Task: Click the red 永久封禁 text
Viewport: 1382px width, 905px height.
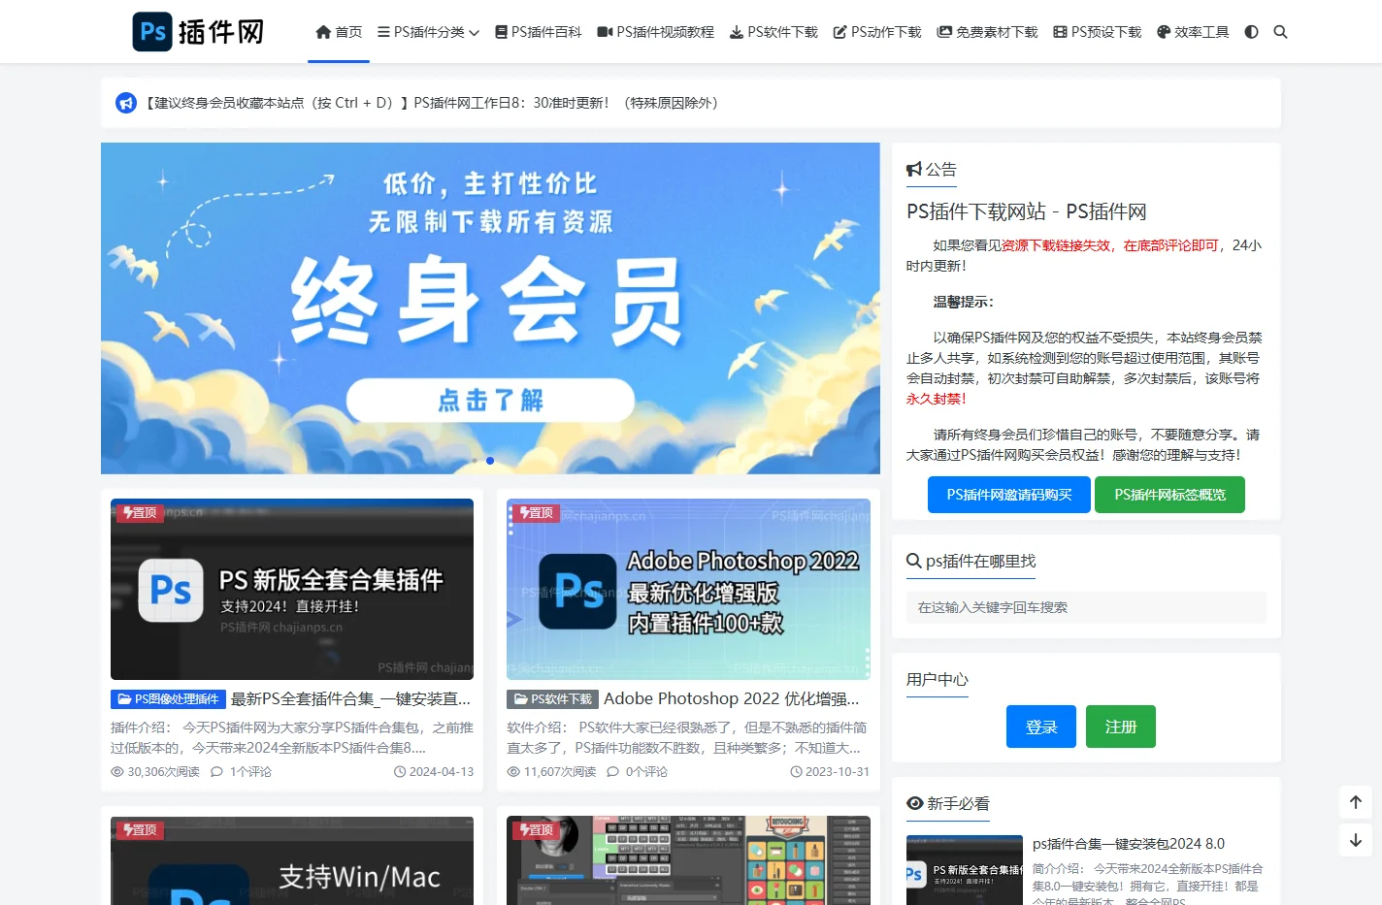Action: coord(936,399)
